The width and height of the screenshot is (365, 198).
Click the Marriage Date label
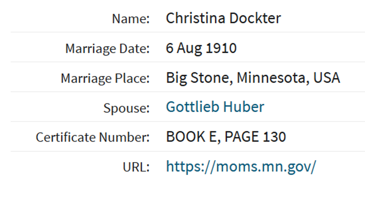(x=107, y=49)
